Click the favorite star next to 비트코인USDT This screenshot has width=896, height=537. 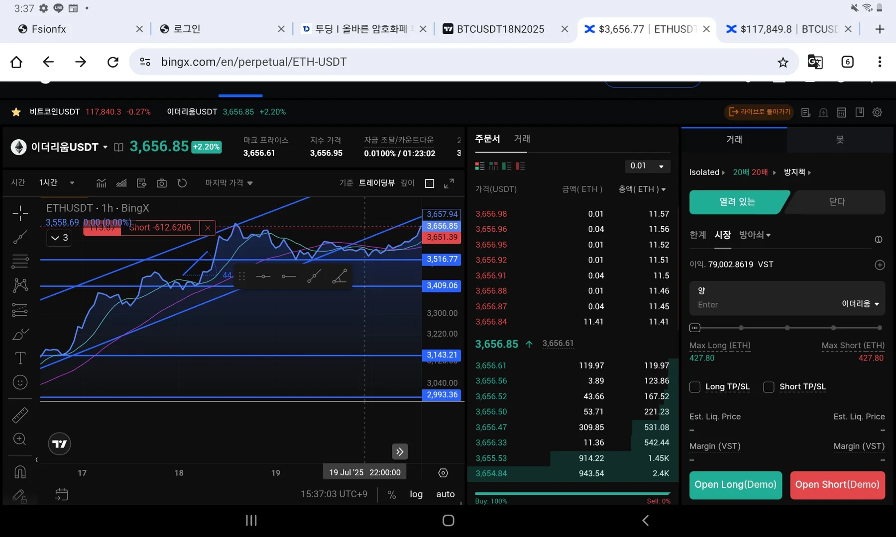pos(16,112)
